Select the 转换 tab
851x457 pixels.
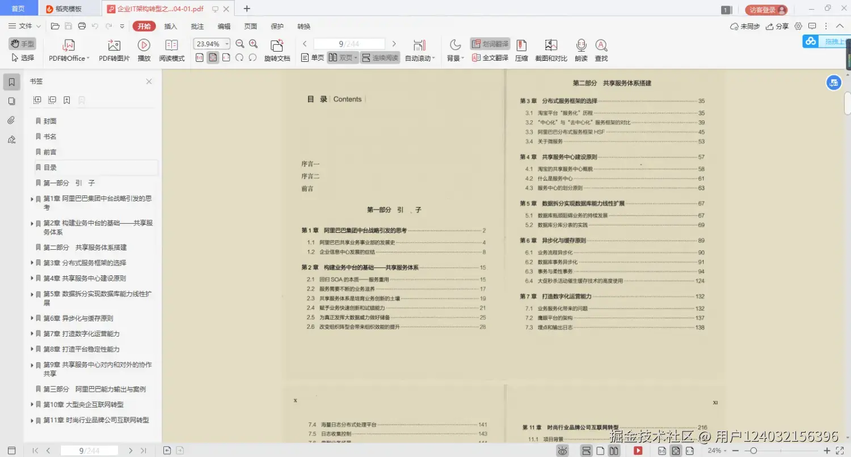point(304,26)
